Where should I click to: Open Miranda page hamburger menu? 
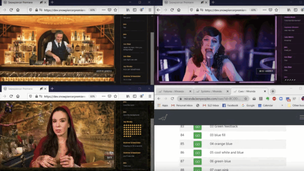click(x=302, y=117)
